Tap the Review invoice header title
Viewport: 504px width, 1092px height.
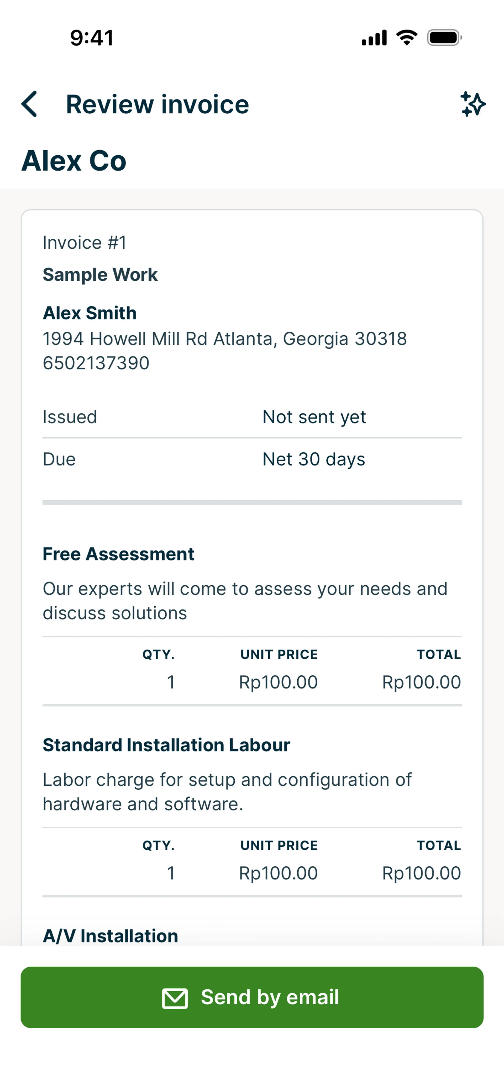(157, 104)
